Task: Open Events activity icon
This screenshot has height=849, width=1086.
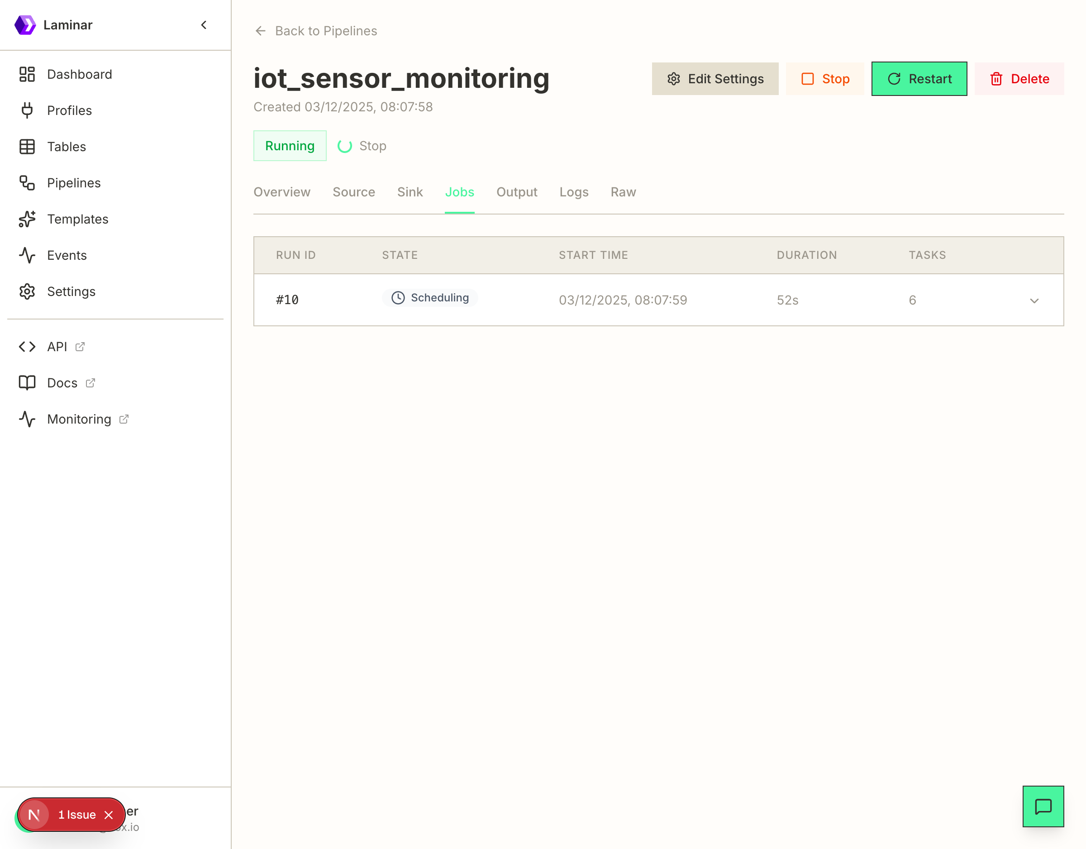Action: coord(27,255)
